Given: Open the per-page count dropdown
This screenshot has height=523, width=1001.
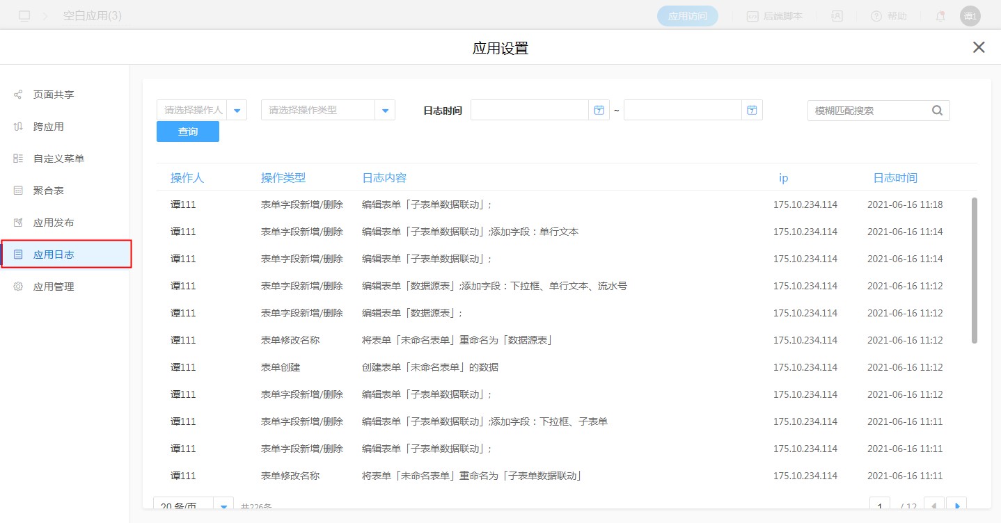Looking at the screenshot, I should click(223, 506).
